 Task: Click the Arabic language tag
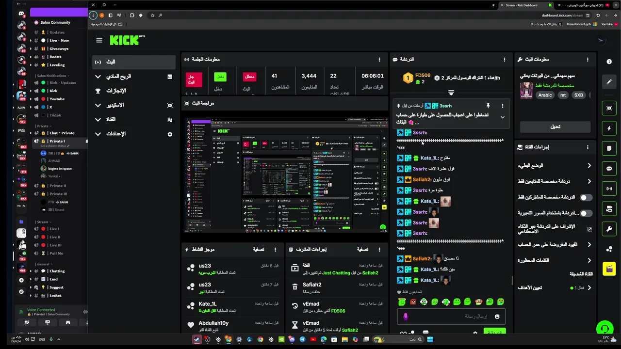[x=545, y=95]
